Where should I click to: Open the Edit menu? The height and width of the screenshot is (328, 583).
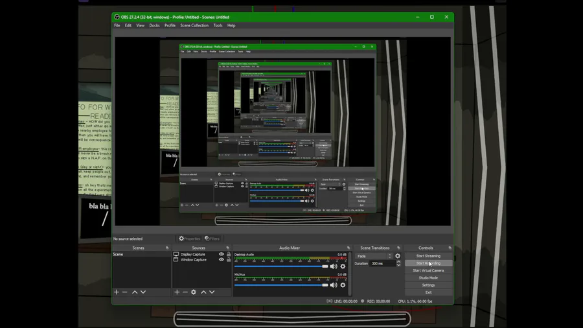(x=128, y=26)
